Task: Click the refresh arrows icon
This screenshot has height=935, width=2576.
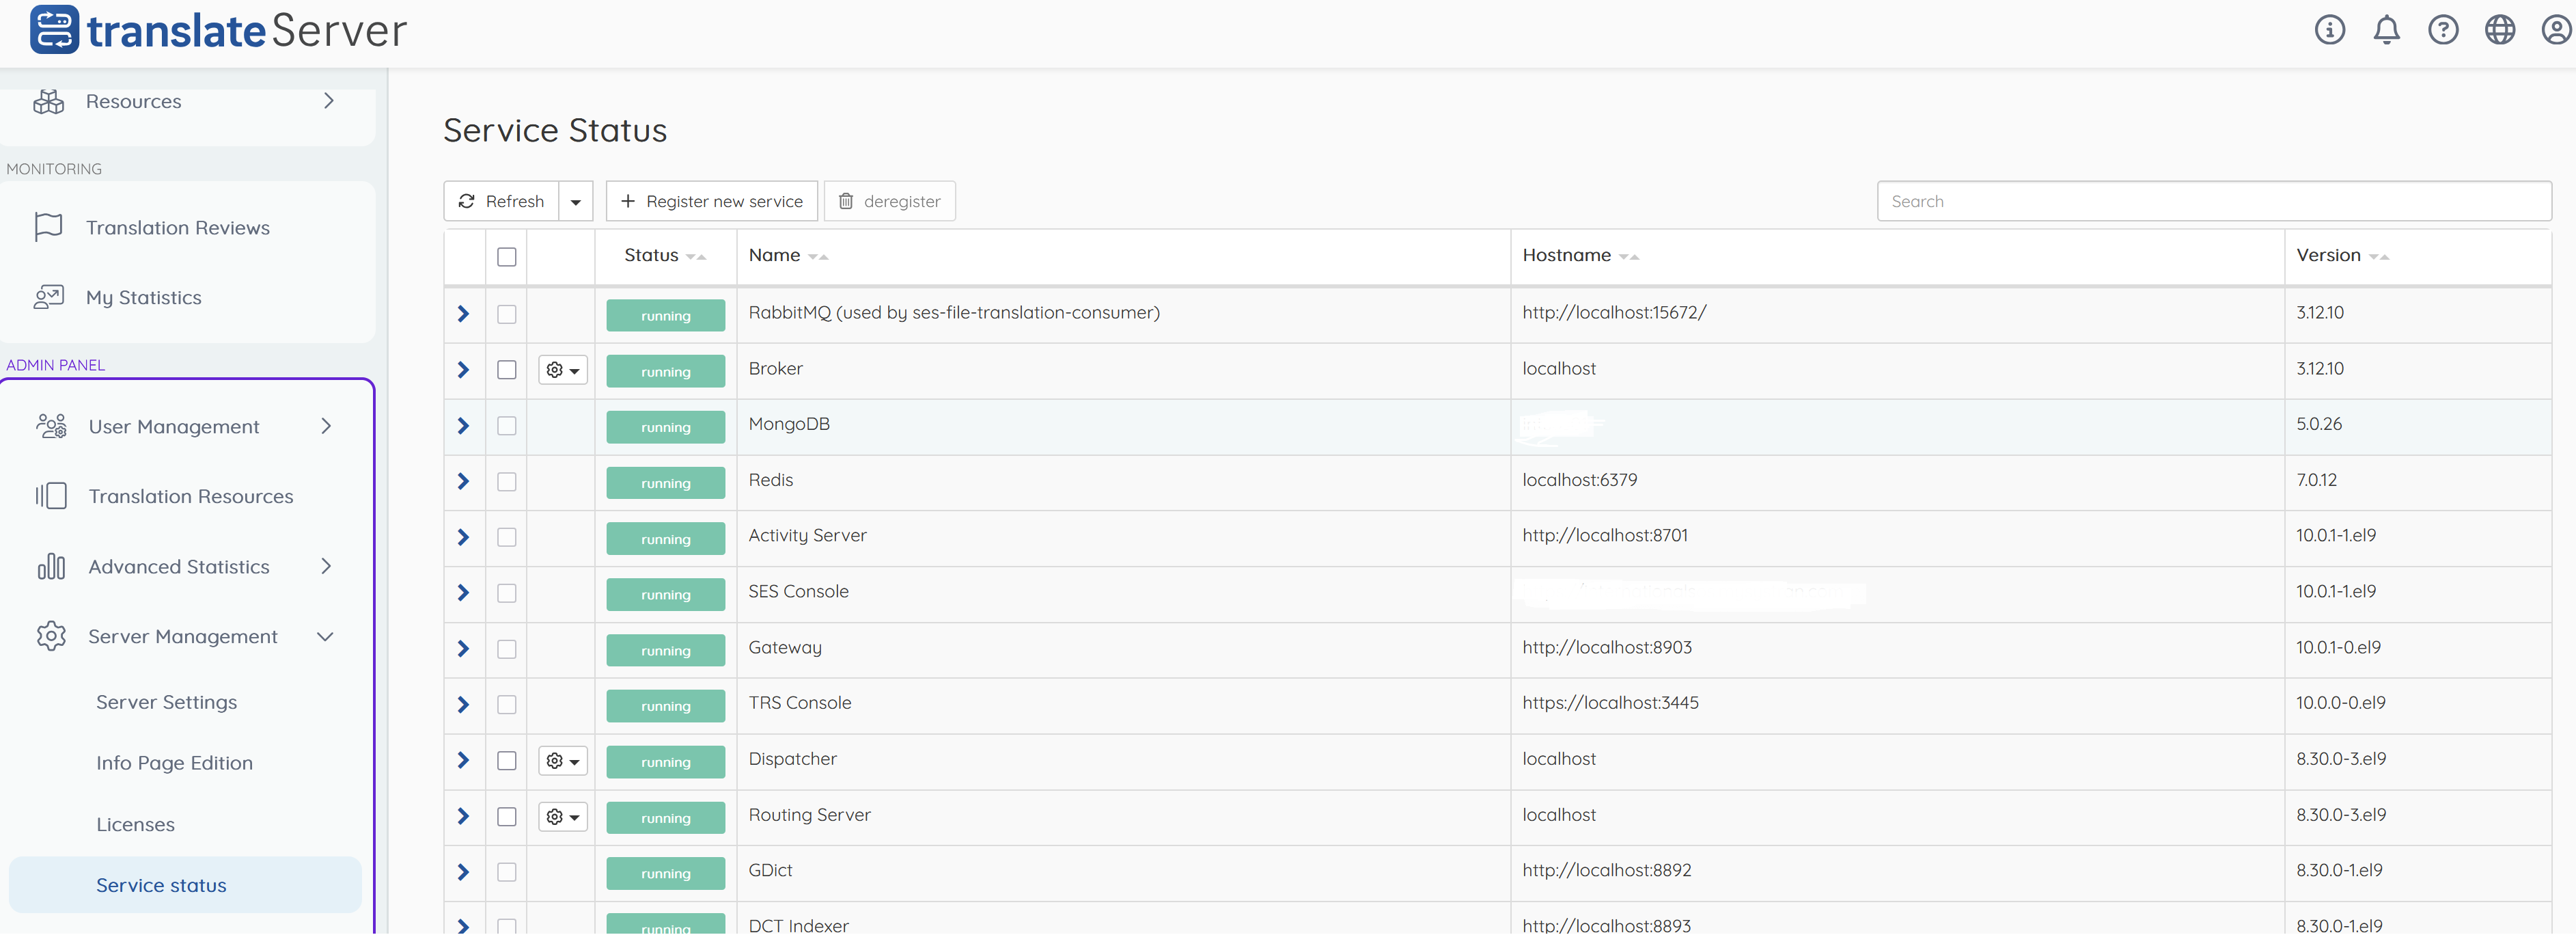Action: (466, 201)
